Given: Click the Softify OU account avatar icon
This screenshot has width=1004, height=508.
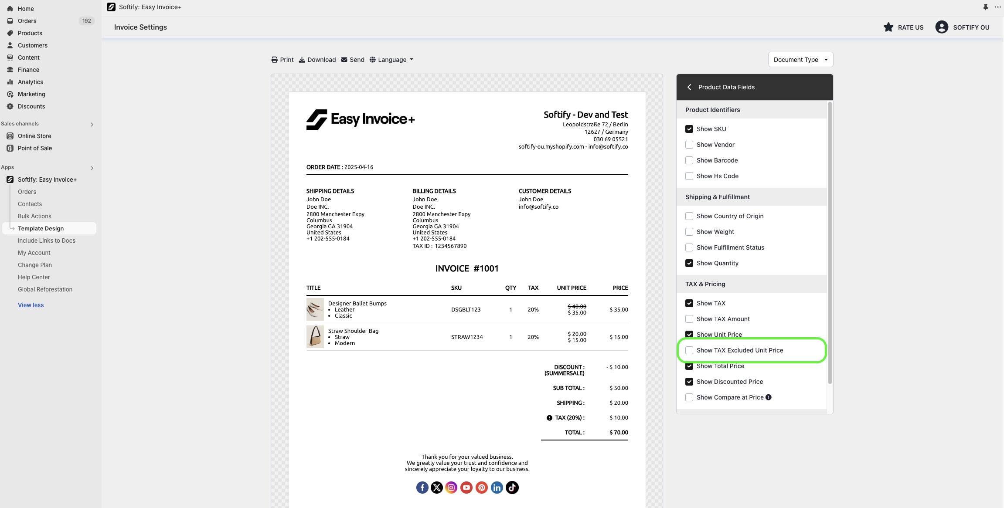Looking at the screenshot, I should pos(942,27).
